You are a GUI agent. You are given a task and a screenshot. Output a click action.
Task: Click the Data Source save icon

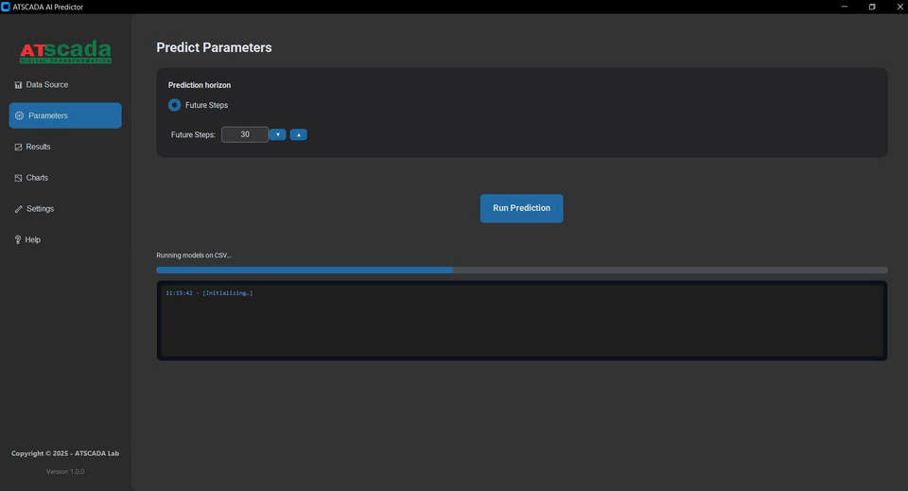(x=18, y=85)
